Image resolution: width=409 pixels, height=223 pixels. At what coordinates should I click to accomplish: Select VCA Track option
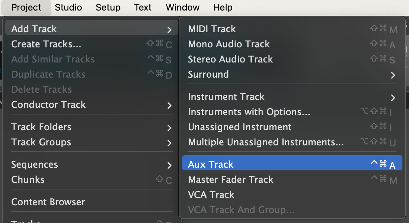point(211,195)
